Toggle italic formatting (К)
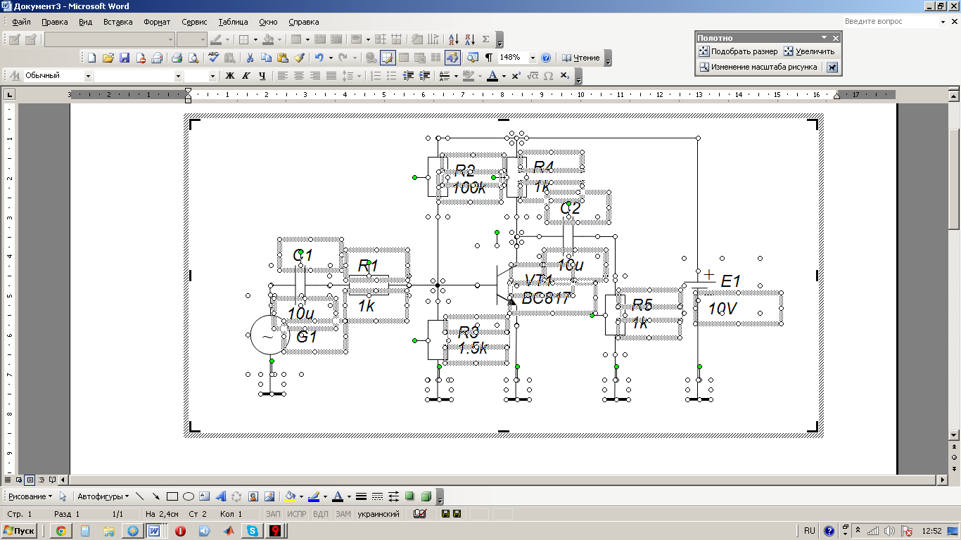The image size is (961, 540). pos(246,76)
